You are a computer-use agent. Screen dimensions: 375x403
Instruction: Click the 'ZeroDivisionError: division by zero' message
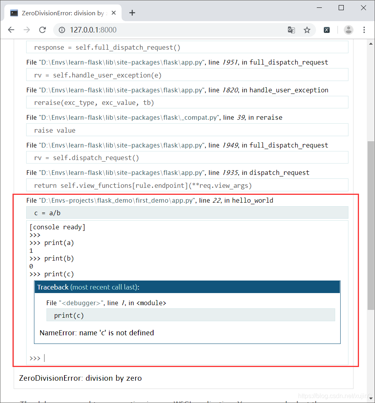pyautogui.click(x=80, y=378)
